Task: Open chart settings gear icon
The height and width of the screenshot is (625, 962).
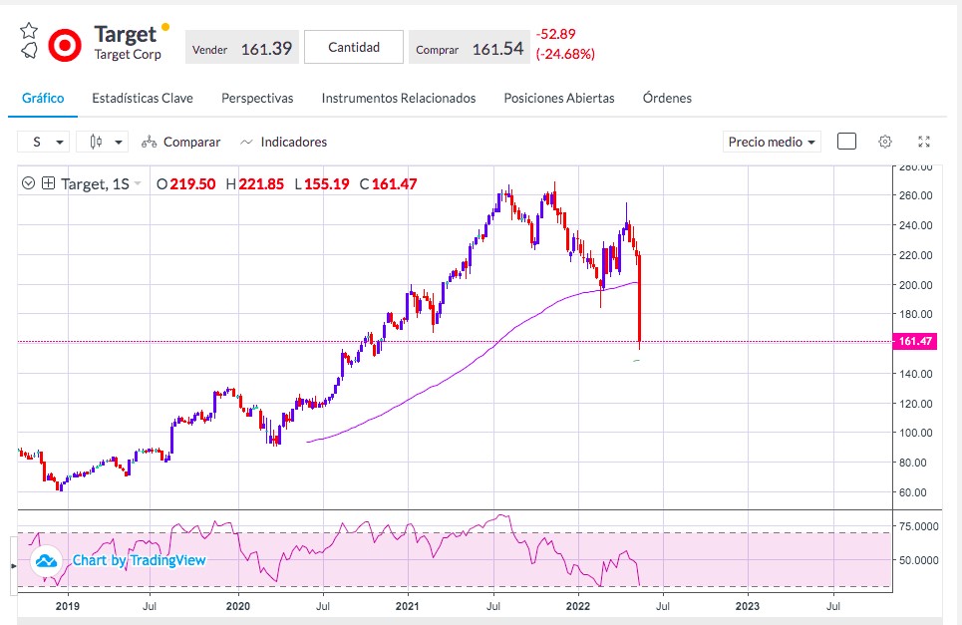Action: 884,142
